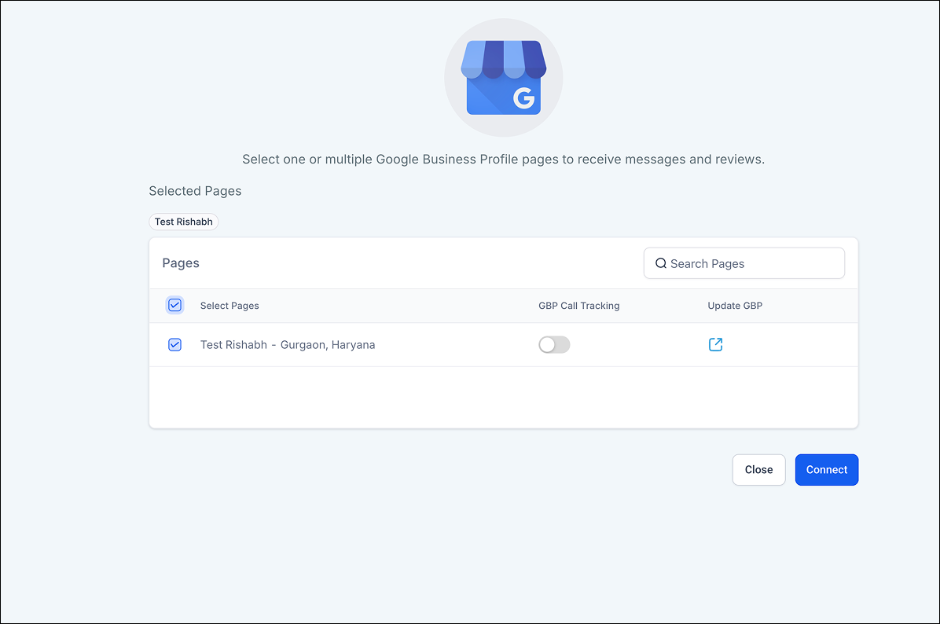Enable GBP Call Tracking for Test Rishabh

click(554, 344)
